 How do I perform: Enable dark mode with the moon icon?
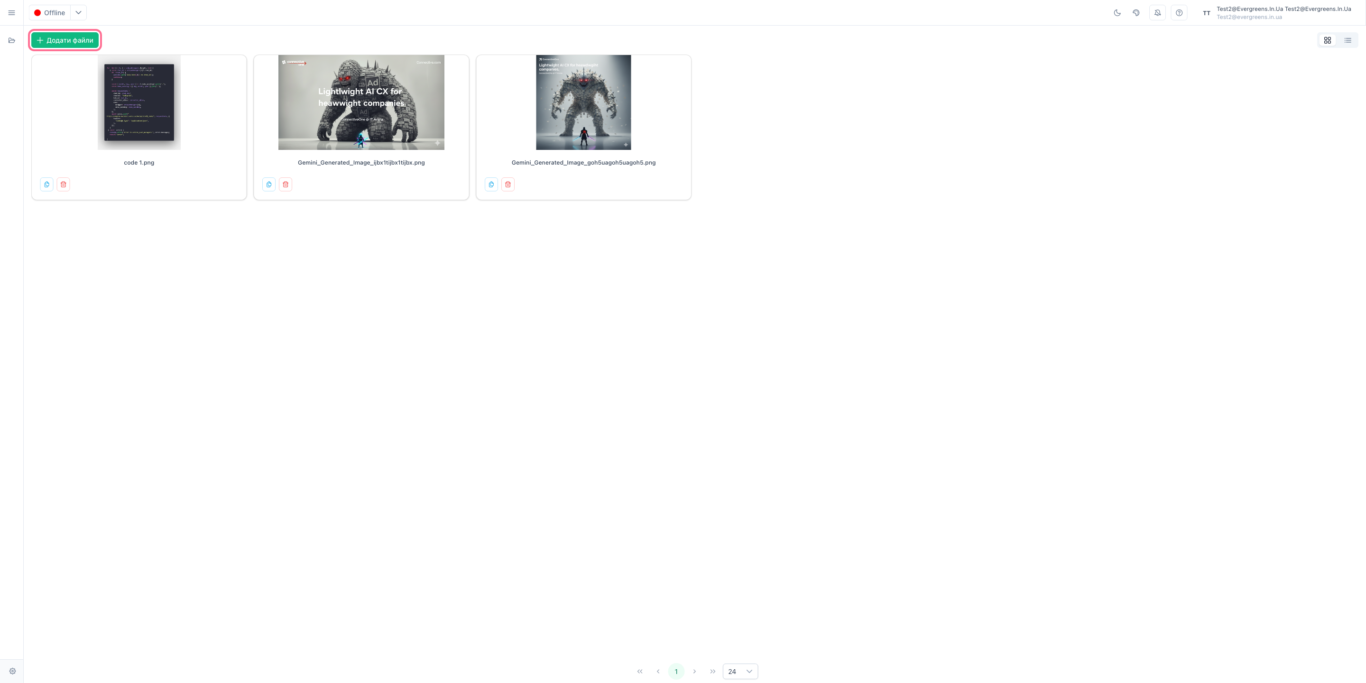click(1117, 12)
